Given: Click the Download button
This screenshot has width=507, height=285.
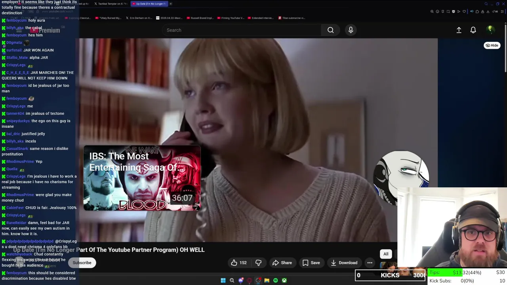Looking at the screenshot, I should [x=344, y=263].
